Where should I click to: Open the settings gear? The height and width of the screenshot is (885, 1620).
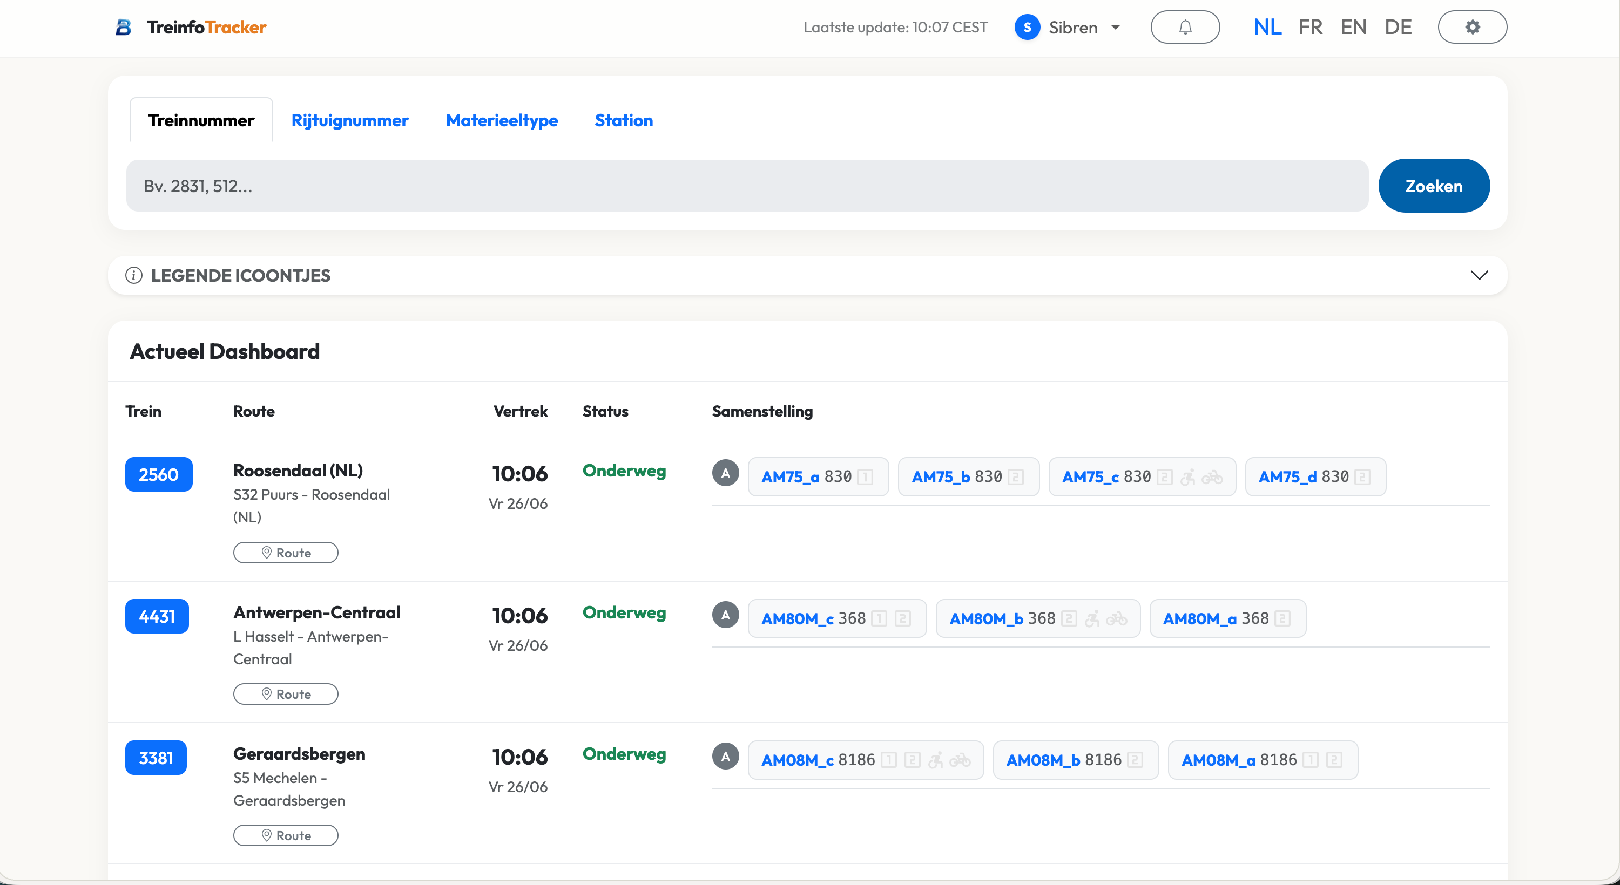(x=1472, y=27)
